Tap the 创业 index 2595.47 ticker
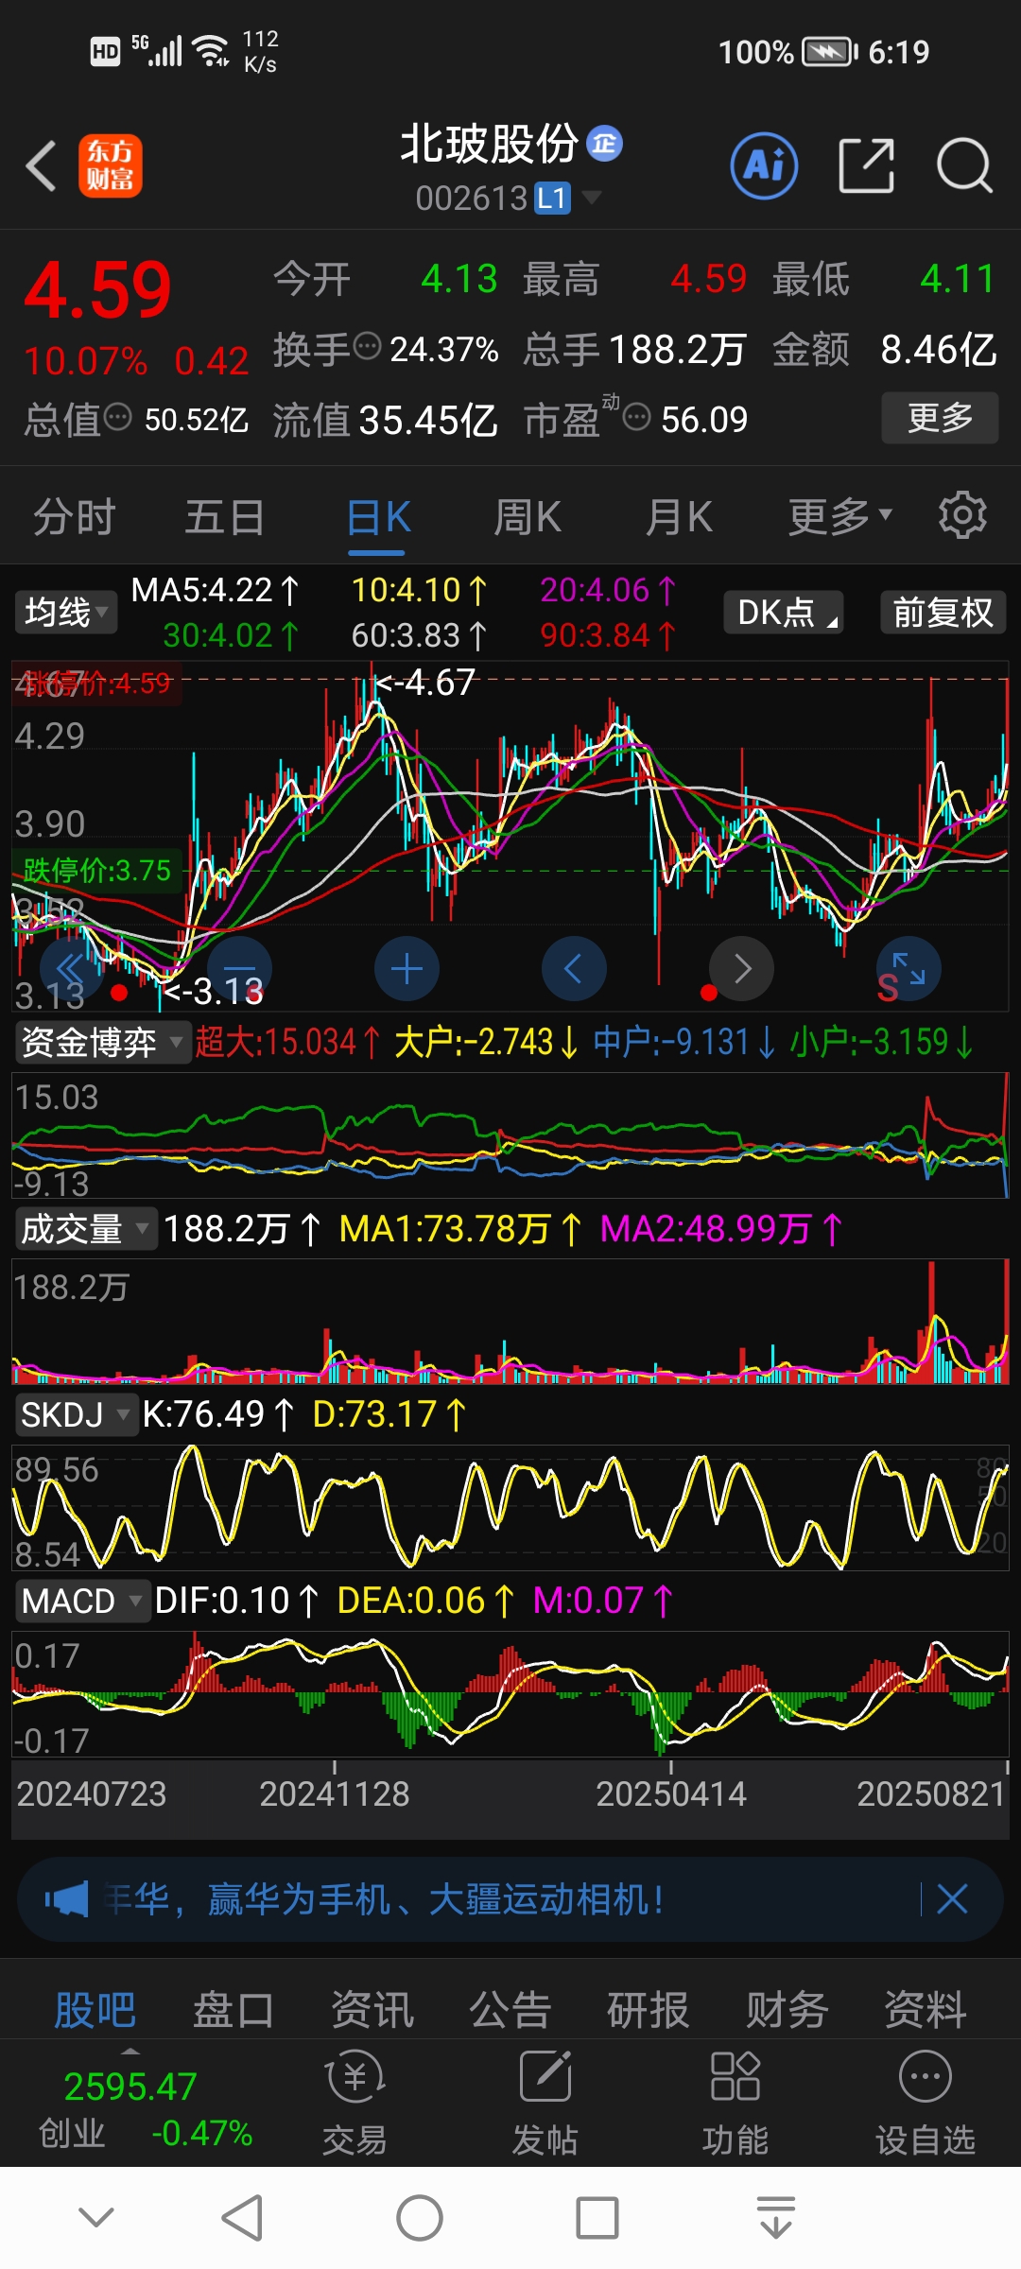This screenshot has height=2269, width=1021. pos(145,2108)
